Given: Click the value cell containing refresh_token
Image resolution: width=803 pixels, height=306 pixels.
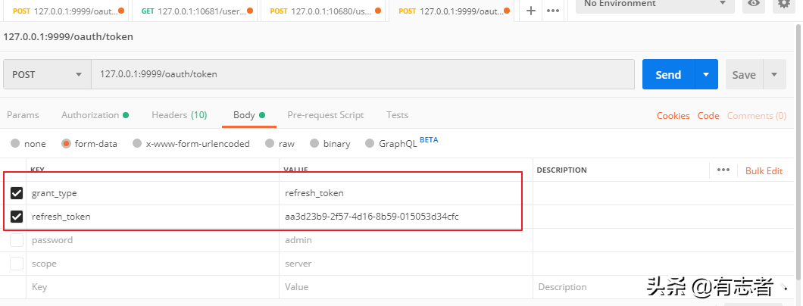Looking at the screenshot, I should tap(405, 193).
